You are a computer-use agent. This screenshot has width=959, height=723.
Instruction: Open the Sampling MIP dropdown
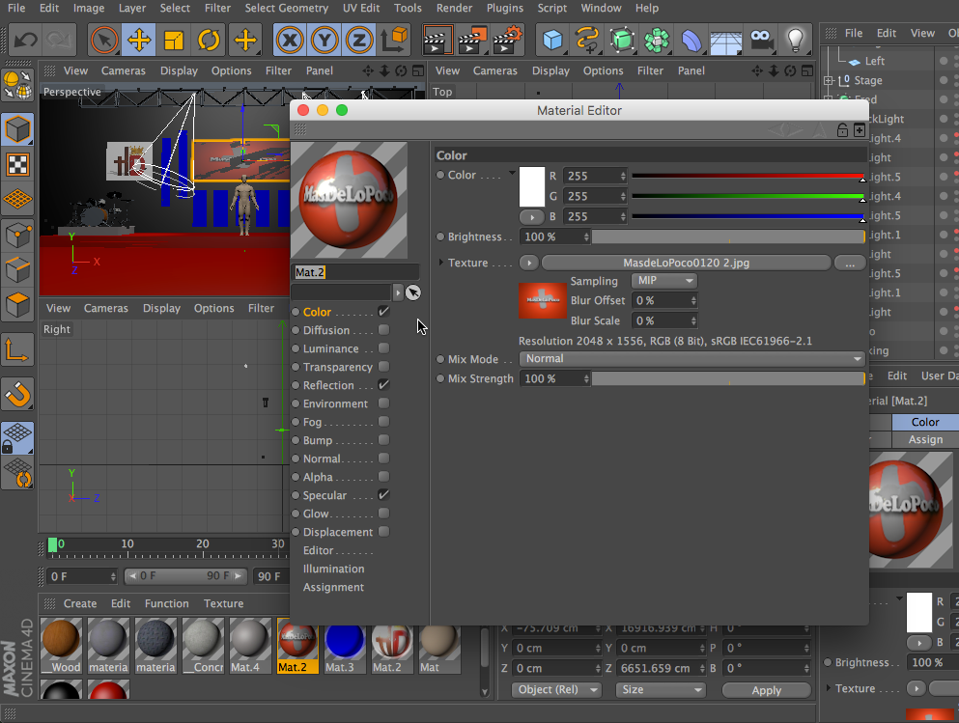[x=664, y=281]
